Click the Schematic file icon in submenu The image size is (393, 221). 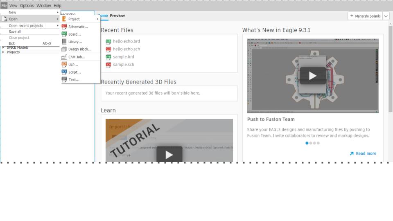click(x=64, y=27)
